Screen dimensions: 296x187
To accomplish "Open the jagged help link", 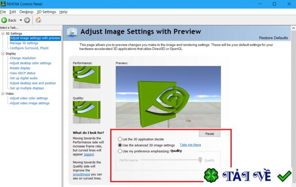I will [x=89, y=154].
